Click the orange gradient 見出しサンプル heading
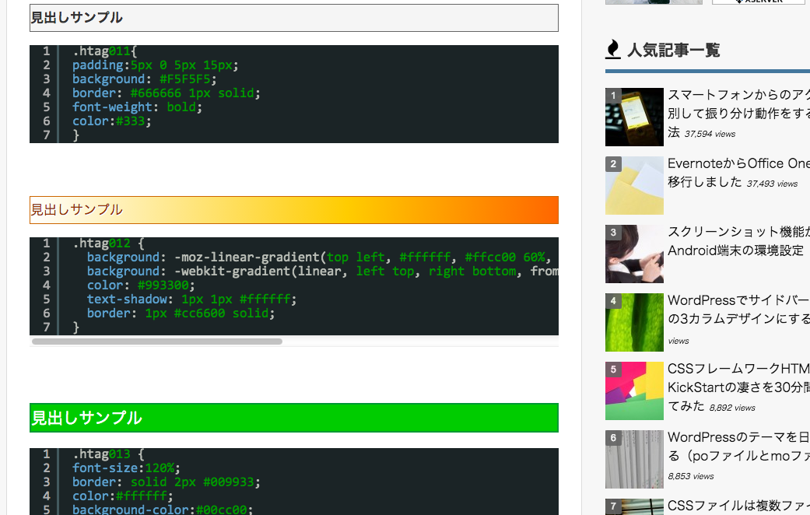 click(x=294, y=210)
